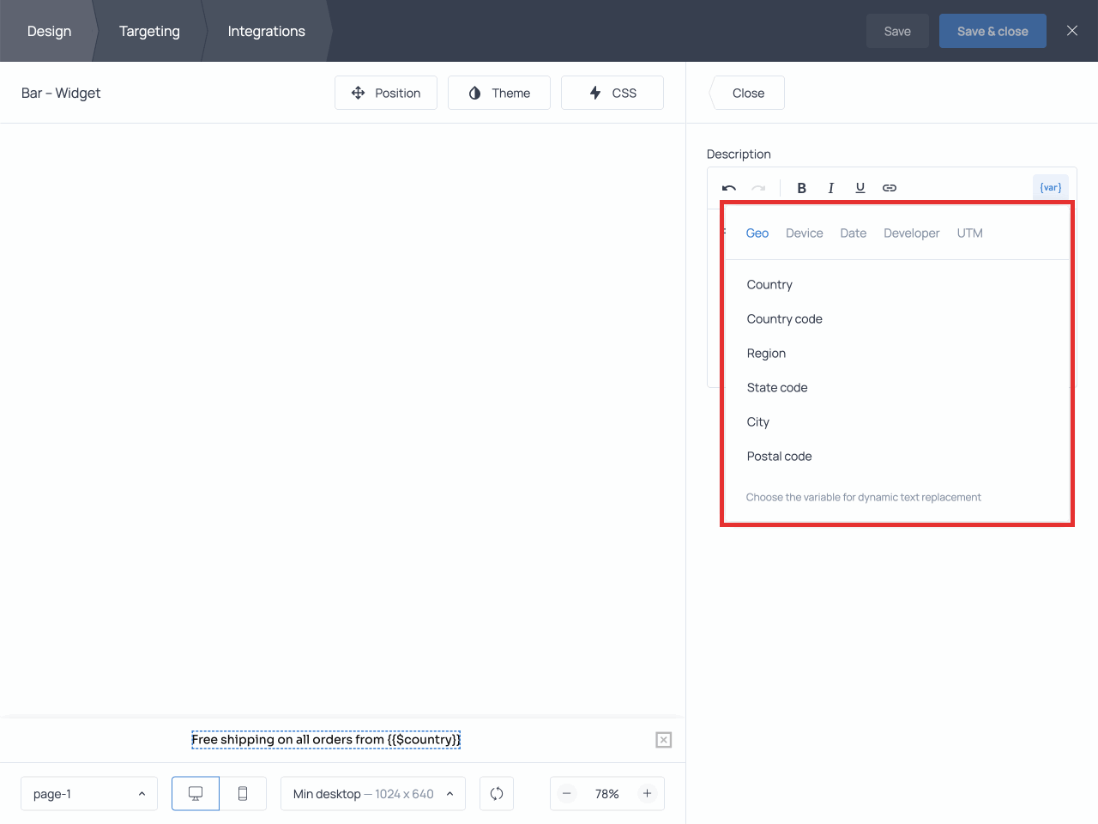
Task: Switch to the Device variables tab
Action: pos(804,233)
